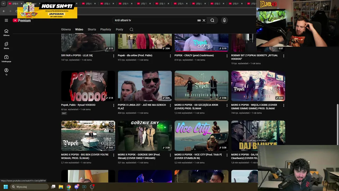The image size is (339, 191).
Task: Clear the search query with X
Action: tap(204, 20)
